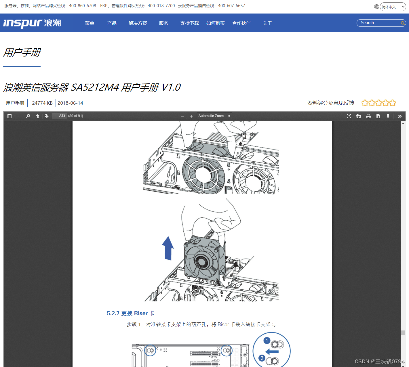The width and height of the screenshot is (409, 367).
Task: Switch PDF to presentation mode
Action: coord(349,116)
